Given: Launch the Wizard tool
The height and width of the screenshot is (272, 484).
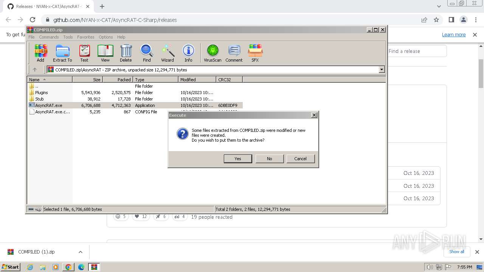Looking at the screenshot, I should tap(168, 53).
